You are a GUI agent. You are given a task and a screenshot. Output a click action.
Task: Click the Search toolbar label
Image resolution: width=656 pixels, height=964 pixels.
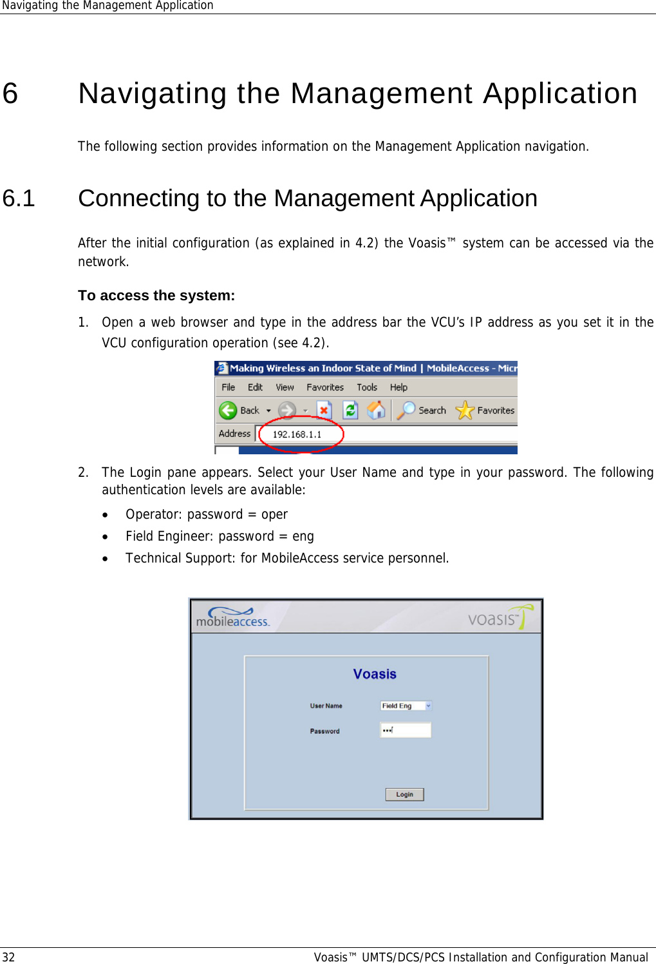pyautogui.click(x=432, y=410)
